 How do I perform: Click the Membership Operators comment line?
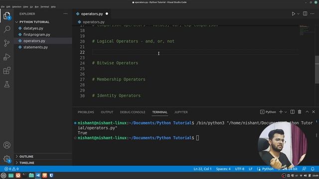[119, 80]
